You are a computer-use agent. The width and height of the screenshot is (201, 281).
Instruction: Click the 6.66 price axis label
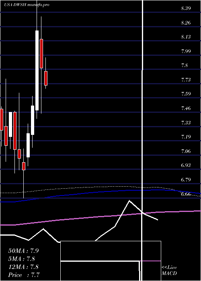[x=186, y=194]
